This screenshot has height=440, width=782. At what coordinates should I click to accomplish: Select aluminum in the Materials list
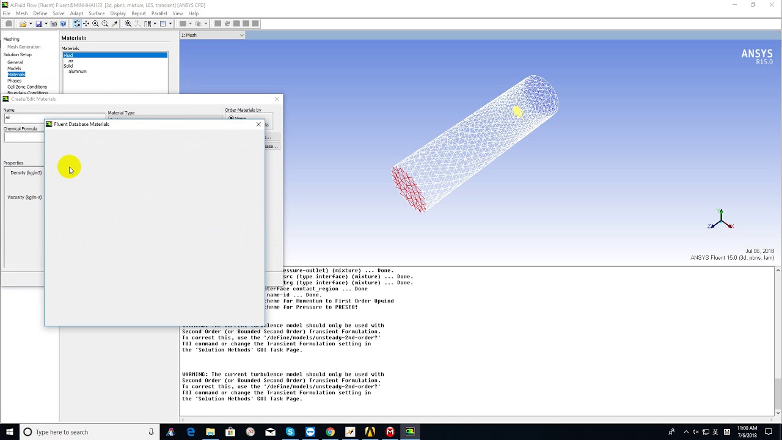(78, 71)
